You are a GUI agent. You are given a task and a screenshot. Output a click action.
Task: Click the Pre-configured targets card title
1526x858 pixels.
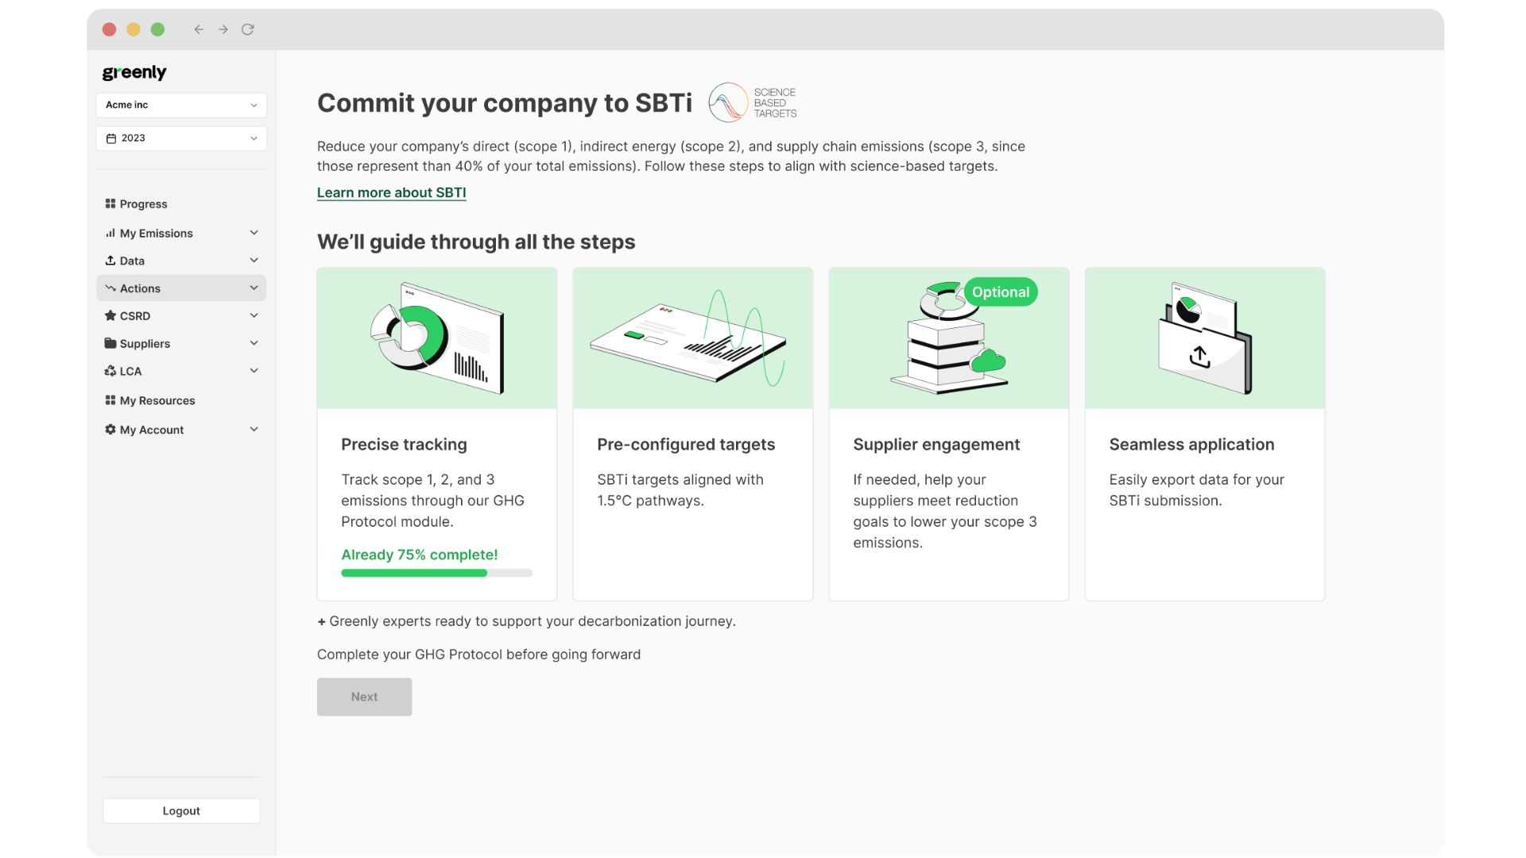pos(686,445)
